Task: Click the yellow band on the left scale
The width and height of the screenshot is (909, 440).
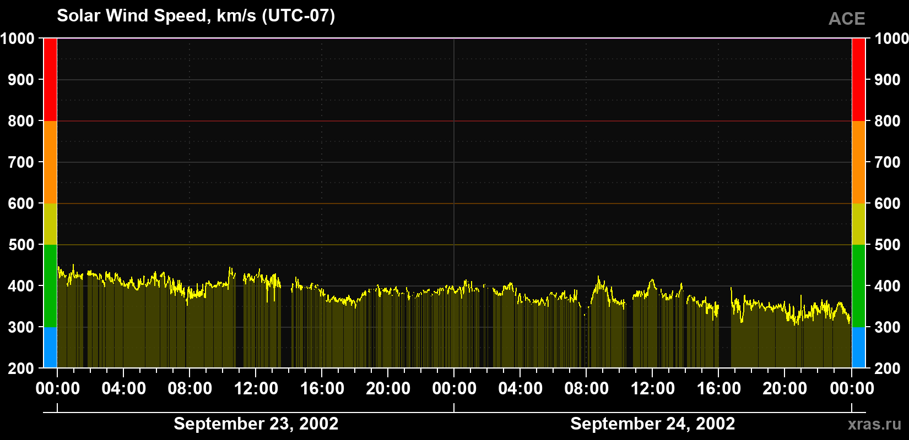Action: pos(50,224)
